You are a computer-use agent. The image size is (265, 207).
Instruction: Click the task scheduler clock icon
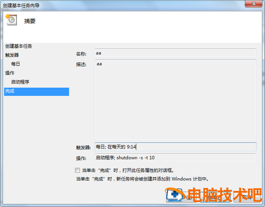(x=11, y=20)
